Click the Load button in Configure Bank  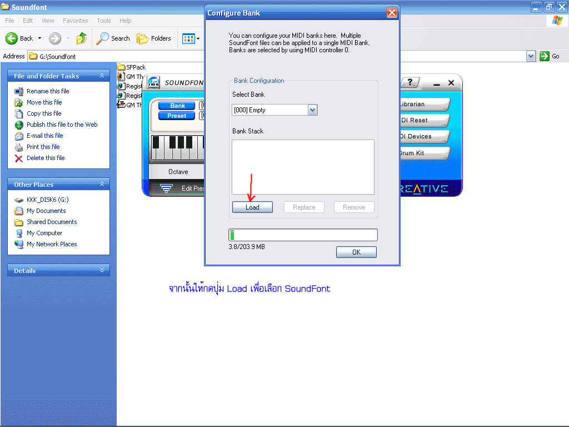[253, 207]
